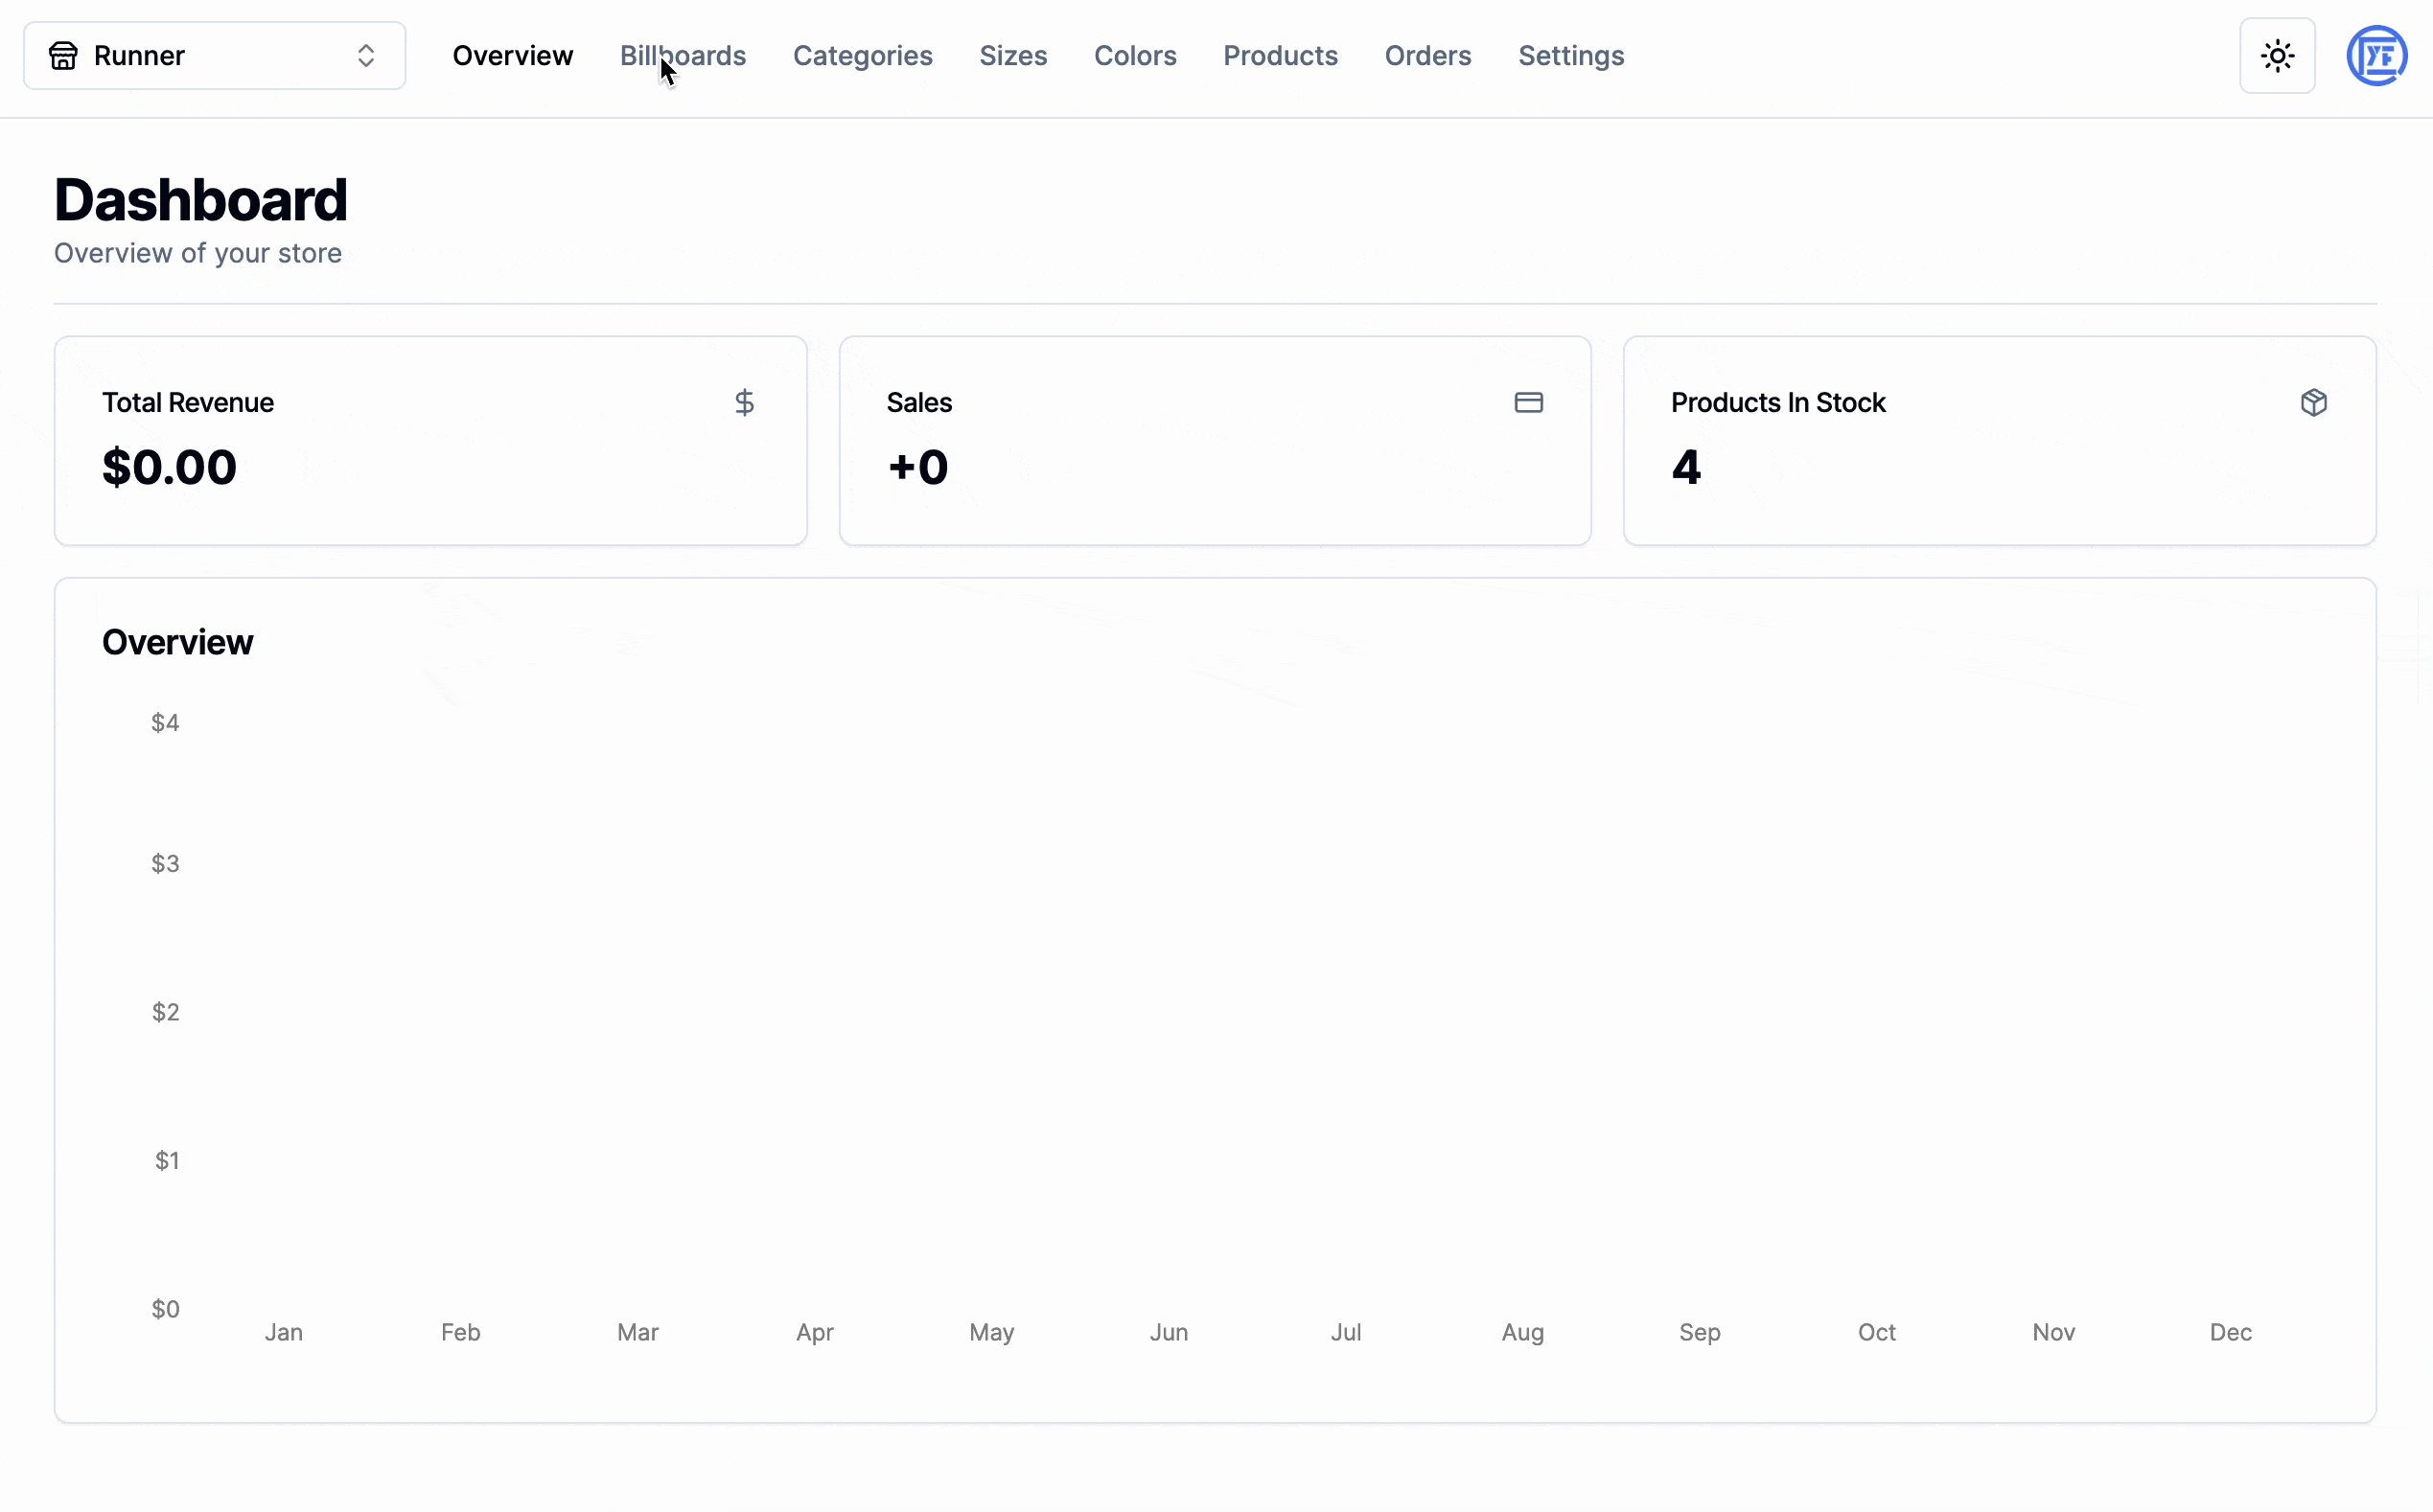This screenshot has width=2433, height=1512.
Task: Click the Dec label on chart axis
Action: coord(2230,1332)
